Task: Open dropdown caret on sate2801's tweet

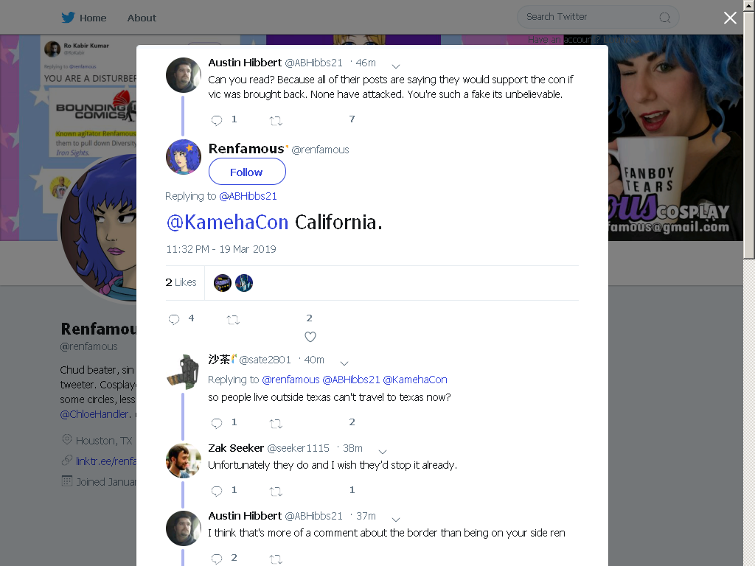Action: point(344,363)
